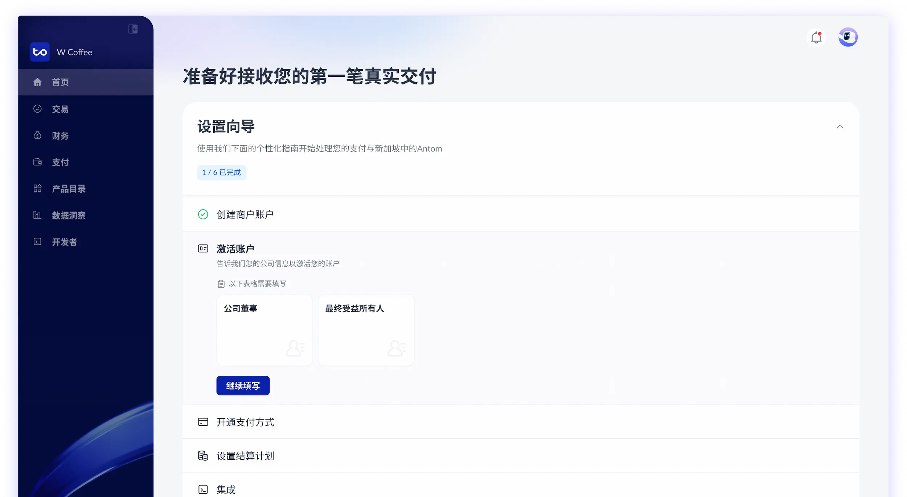
Task: Click the money bag icon beside 财务
Action: coord(37,135)
